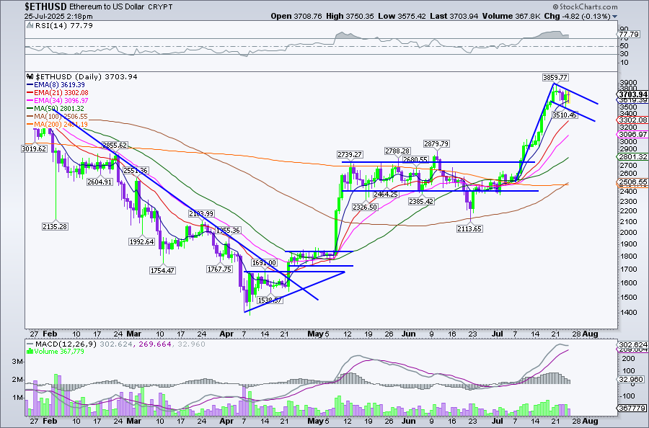The height and width of the screenshot is (428, 649).
Task: Open the chart menu arrow beside Chg
Action: point(614,17)
